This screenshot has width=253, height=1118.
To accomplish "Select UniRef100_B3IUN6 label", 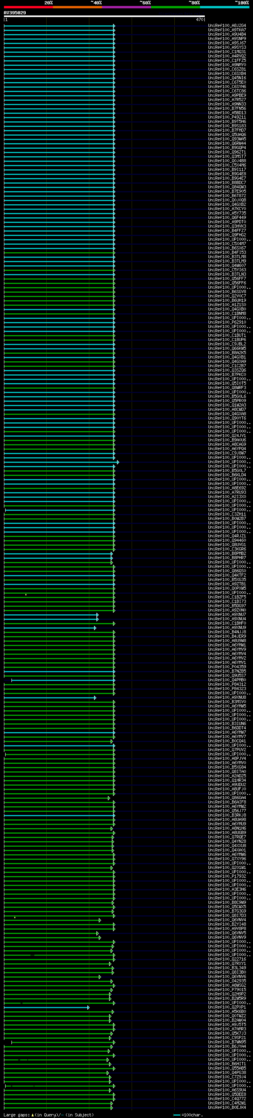I will point(227,723).
